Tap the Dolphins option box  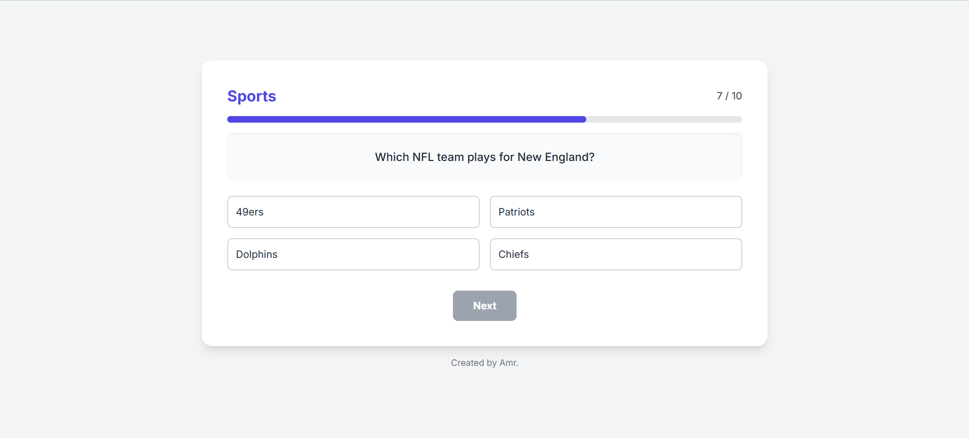point(353,254)
